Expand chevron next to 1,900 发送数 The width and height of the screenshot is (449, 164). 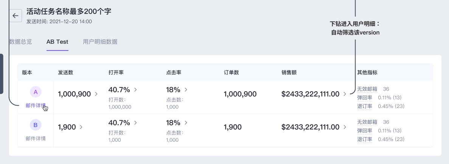pos(81,127)
